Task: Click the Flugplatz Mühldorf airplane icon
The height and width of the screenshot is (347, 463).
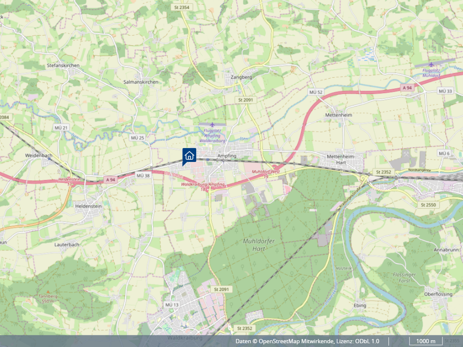Action: (x=431, y=65)
